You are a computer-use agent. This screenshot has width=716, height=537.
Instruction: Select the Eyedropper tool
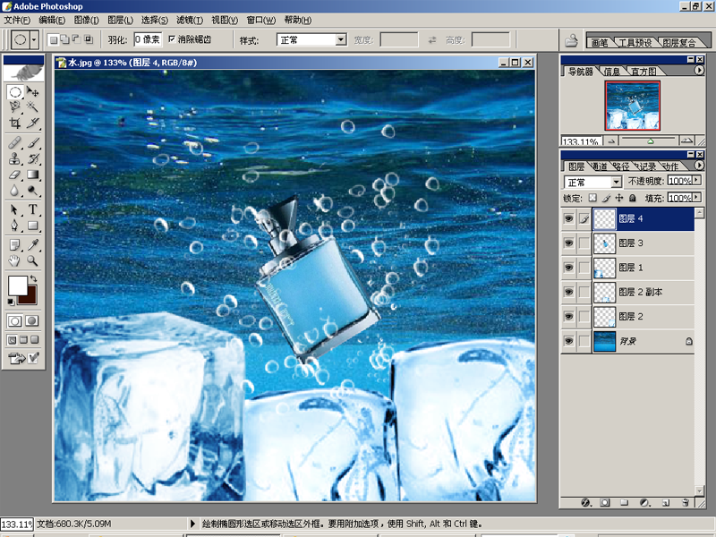coord(32,245)
